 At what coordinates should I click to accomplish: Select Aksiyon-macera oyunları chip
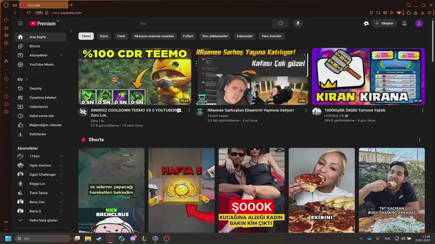[x=154, y=36]
